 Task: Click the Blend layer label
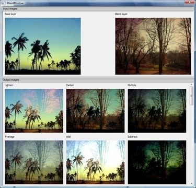coord(121,14)
